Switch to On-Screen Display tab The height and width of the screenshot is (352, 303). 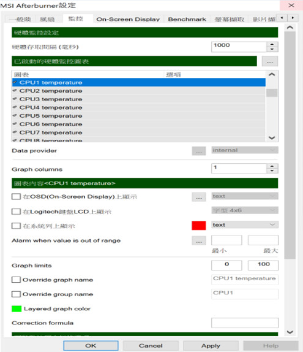[x=128, y=19]
